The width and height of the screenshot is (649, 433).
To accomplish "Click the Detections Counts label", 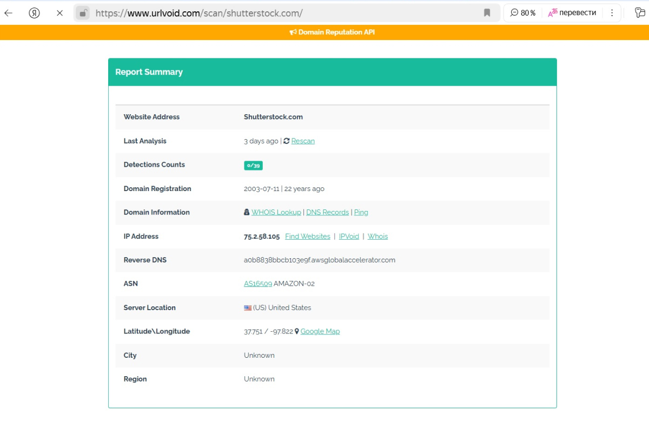I will point(154,165).
